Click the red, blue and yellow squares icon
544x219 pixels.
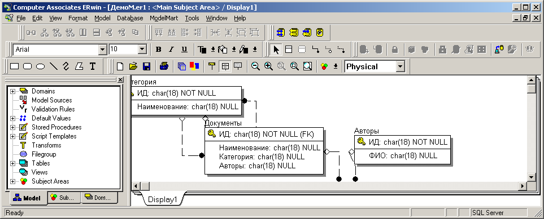[194, 66]
